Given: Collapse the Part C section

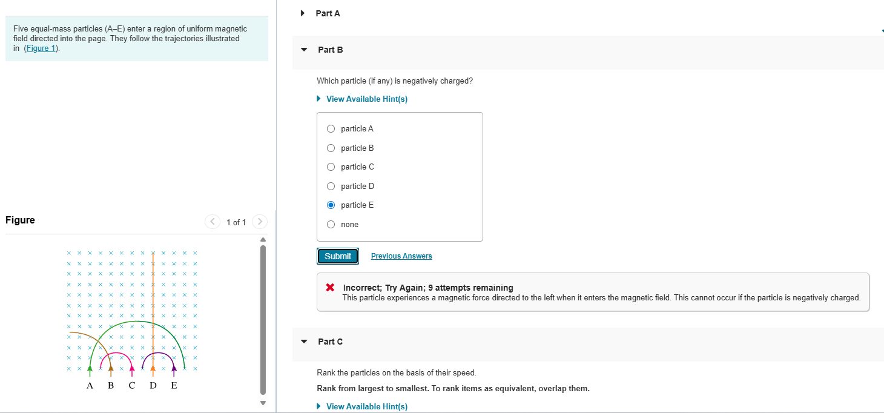Looking at the screenshot, I should pos(303,342).
